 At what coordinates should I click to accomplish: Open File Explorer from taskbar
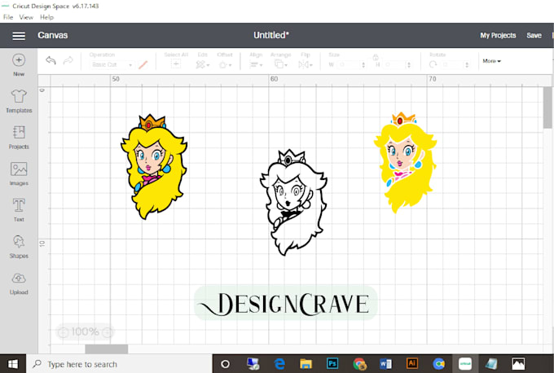pos(306,364)
